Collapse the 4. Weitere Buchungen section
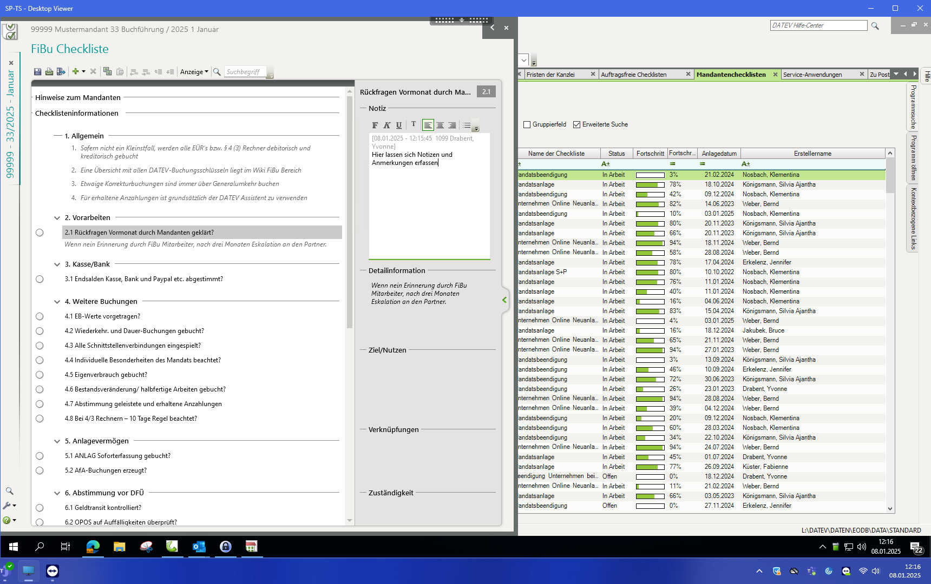 coord(57,302)
